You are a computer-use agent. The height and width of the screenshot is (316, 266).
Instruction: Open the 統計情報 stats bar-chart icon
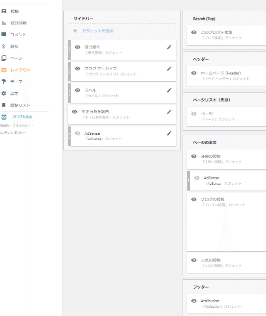pyautogui.click(x=4, y=23)
